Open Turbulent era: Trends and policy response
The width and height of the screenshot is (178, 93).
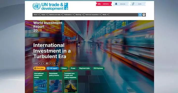click(x=70, y=75)
